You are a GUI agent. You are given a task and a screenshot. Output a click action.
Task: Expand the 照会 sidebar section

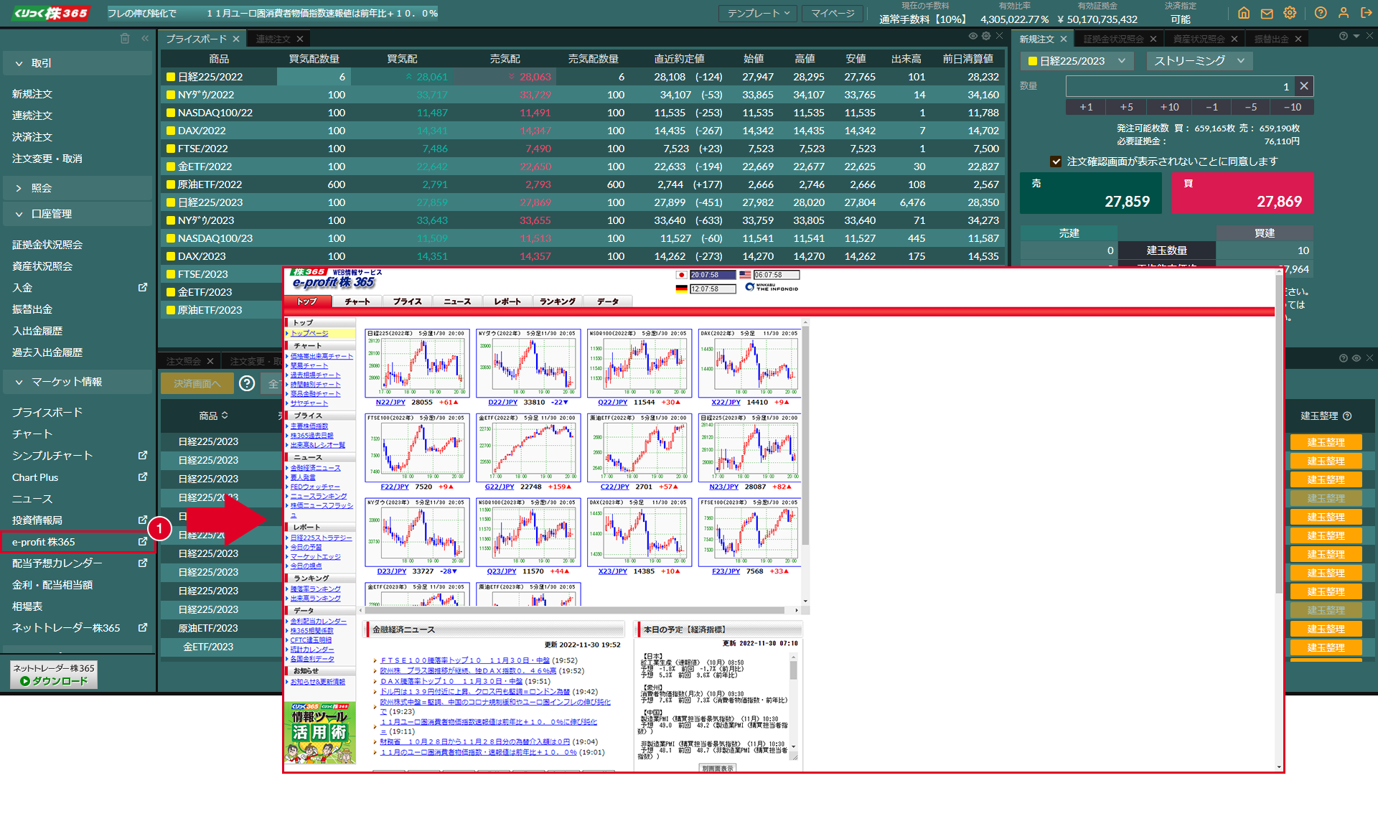click(x=78, y=188)
